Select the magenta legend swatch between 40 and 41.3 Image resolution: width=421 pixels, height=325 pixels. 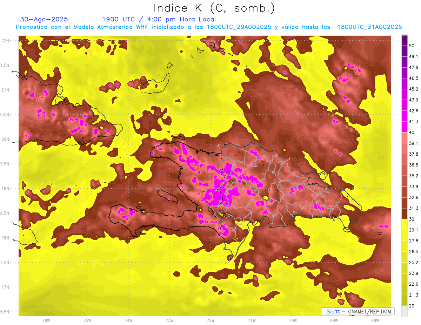point(405,127)
